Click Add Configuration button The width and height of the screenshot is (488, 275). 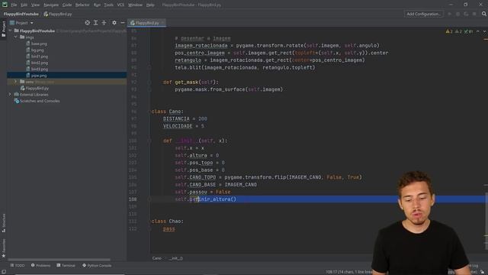coord(424,14)
